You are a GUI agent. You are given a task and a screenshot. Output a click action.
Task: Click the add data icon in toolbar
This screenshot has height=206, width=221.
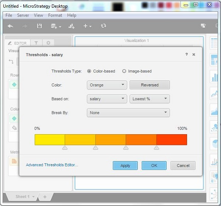(55, 26)
